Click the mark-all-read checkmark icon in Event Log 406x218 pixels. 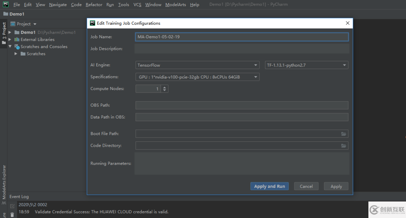coord(12,206)
